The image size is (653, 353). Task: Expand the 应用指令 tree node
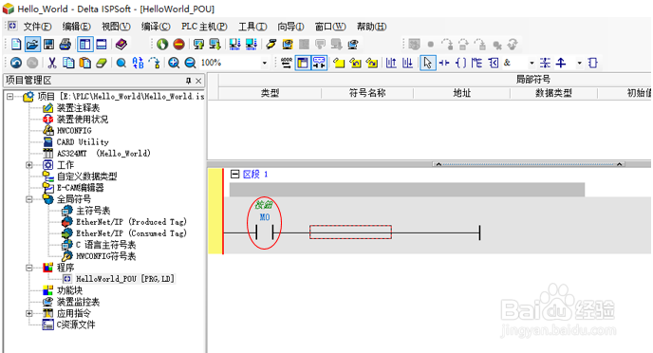point(28,313)
